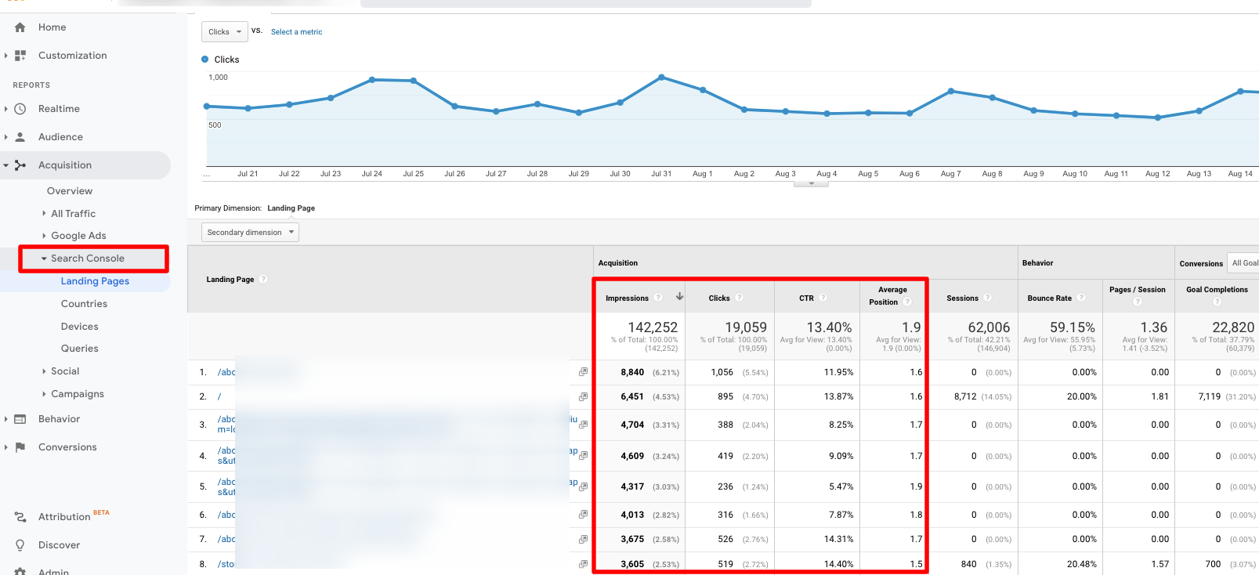Click help icon next to Impressions header
The width and height of the screenshot is (1259, 575).
pos(658,298)
